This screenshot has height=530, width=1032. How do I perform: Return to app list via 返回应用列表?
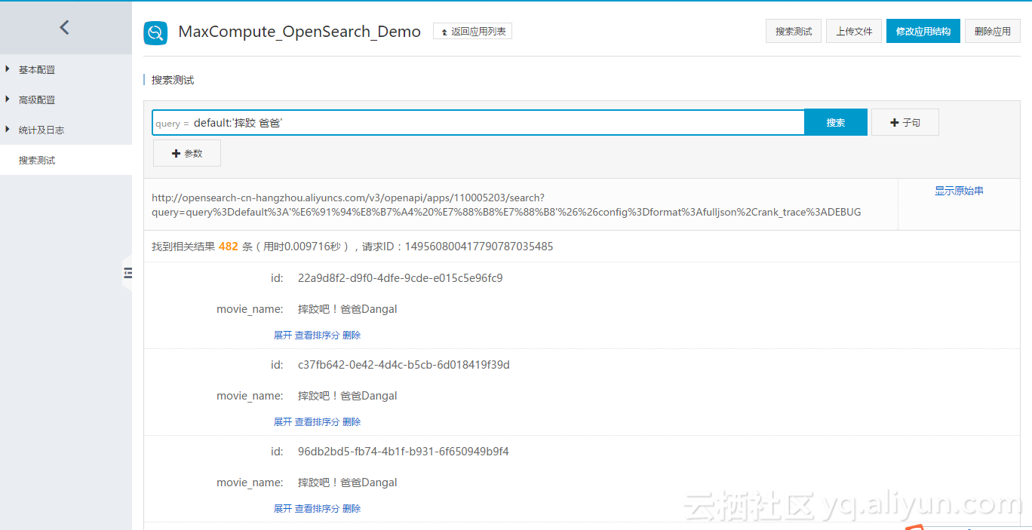[x=472, y=32]
